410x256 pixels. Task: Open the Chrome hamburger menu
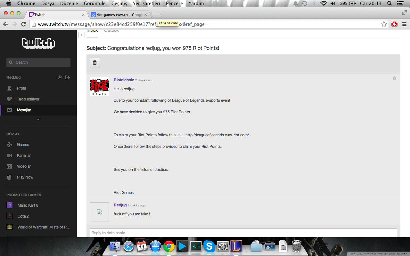[x=404, y=24]
